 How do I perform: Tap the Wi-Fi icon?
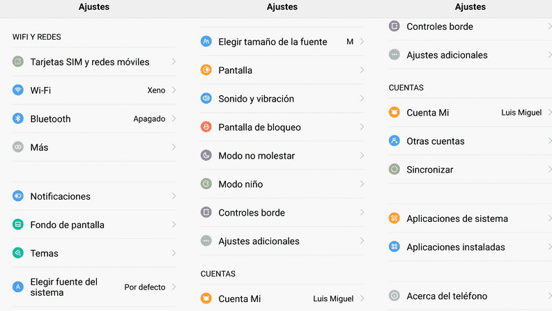tap(18, 90)
